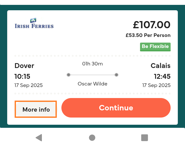This screenshot has width=185, height=145.
Task: Continue with the Irish Ferries sailing
Action: (x=116, y=108)
